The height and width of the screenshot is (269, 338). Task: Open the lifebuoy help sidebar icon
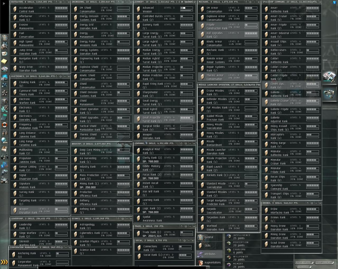click(4, 125)
